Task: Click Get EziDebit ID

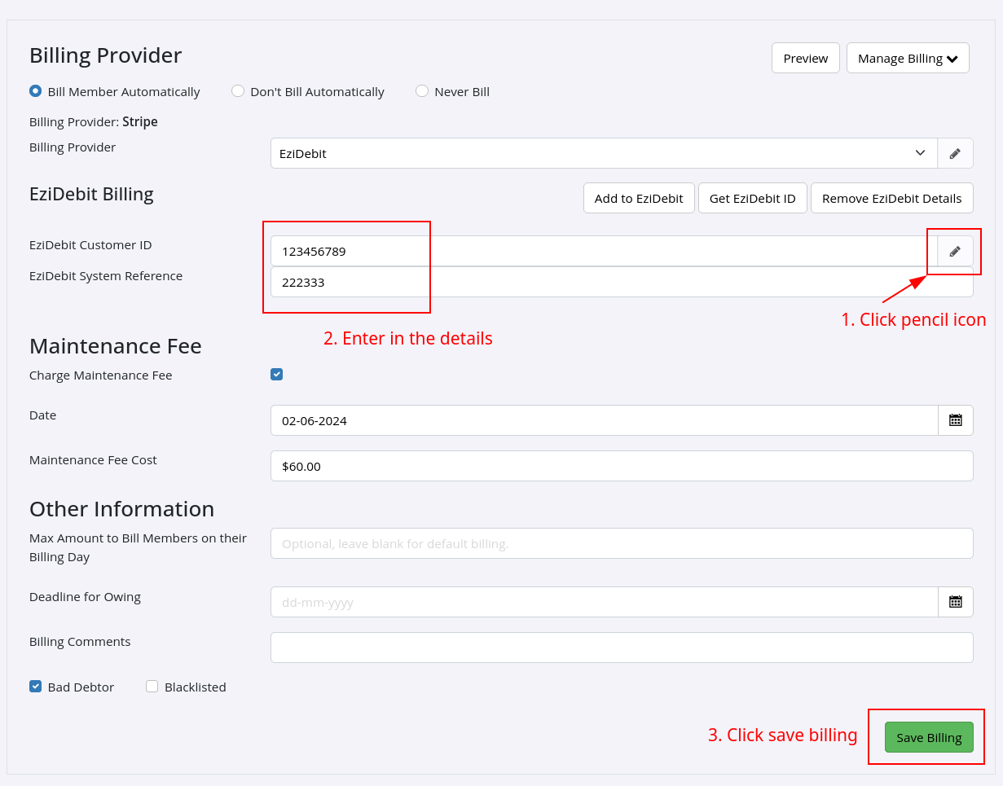Action: pos(752,198)
